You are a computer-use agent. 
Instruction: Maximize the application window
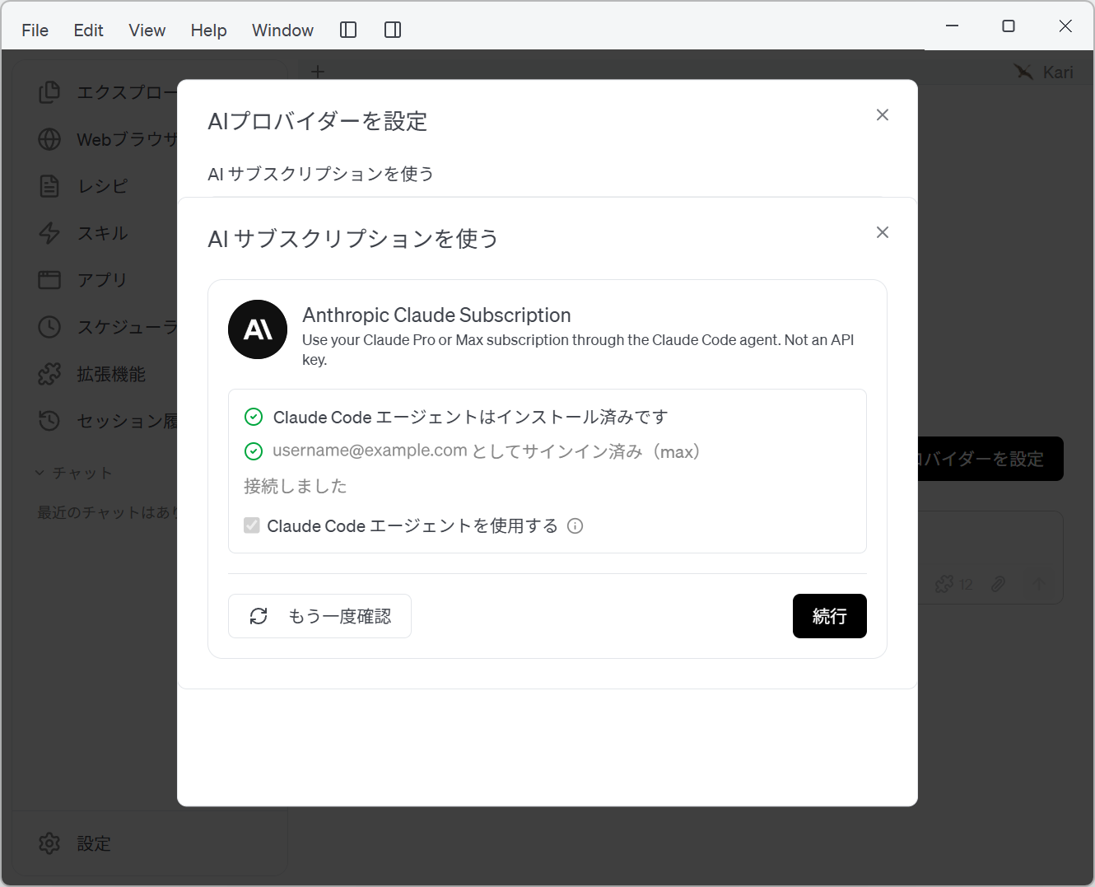tap(1009, 26)
